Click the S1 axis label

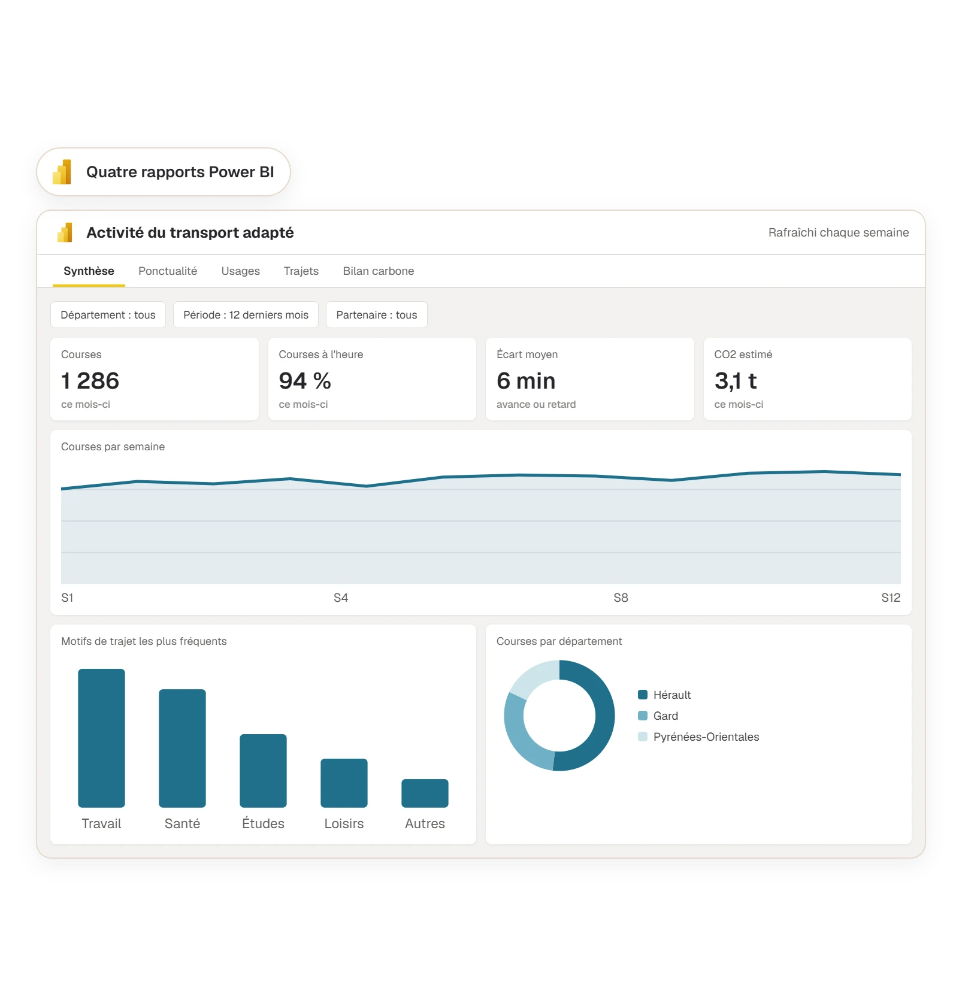pos(67,598)
